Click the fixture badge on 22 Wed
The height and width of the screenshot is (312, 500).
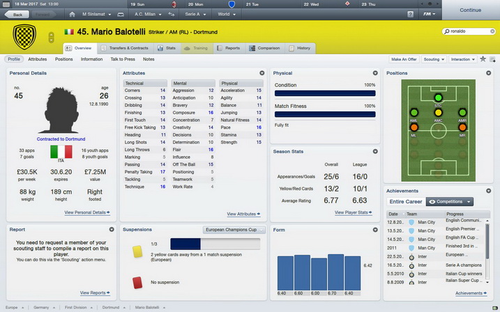click(x=347, y=3)
